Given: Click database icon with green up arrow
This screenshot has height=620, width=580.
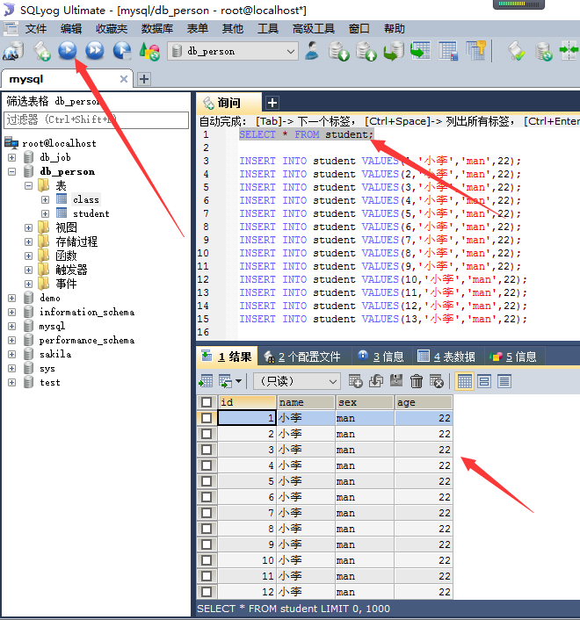Looking at the screenshot, I should (x=366, y=51).
